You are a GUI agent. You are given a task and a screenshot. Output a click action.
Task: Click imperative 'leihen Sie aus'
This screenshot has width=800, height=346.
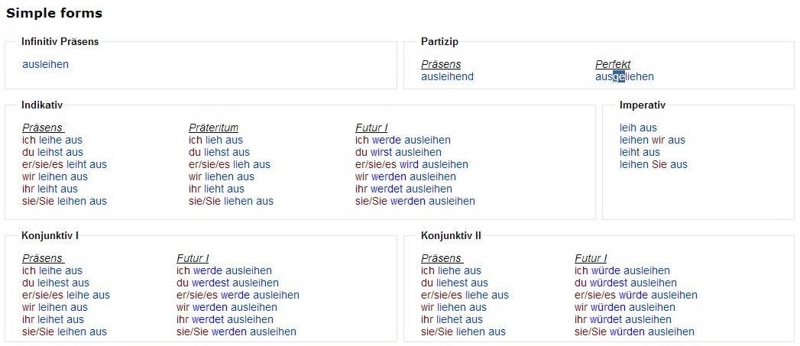coord(653,164)
